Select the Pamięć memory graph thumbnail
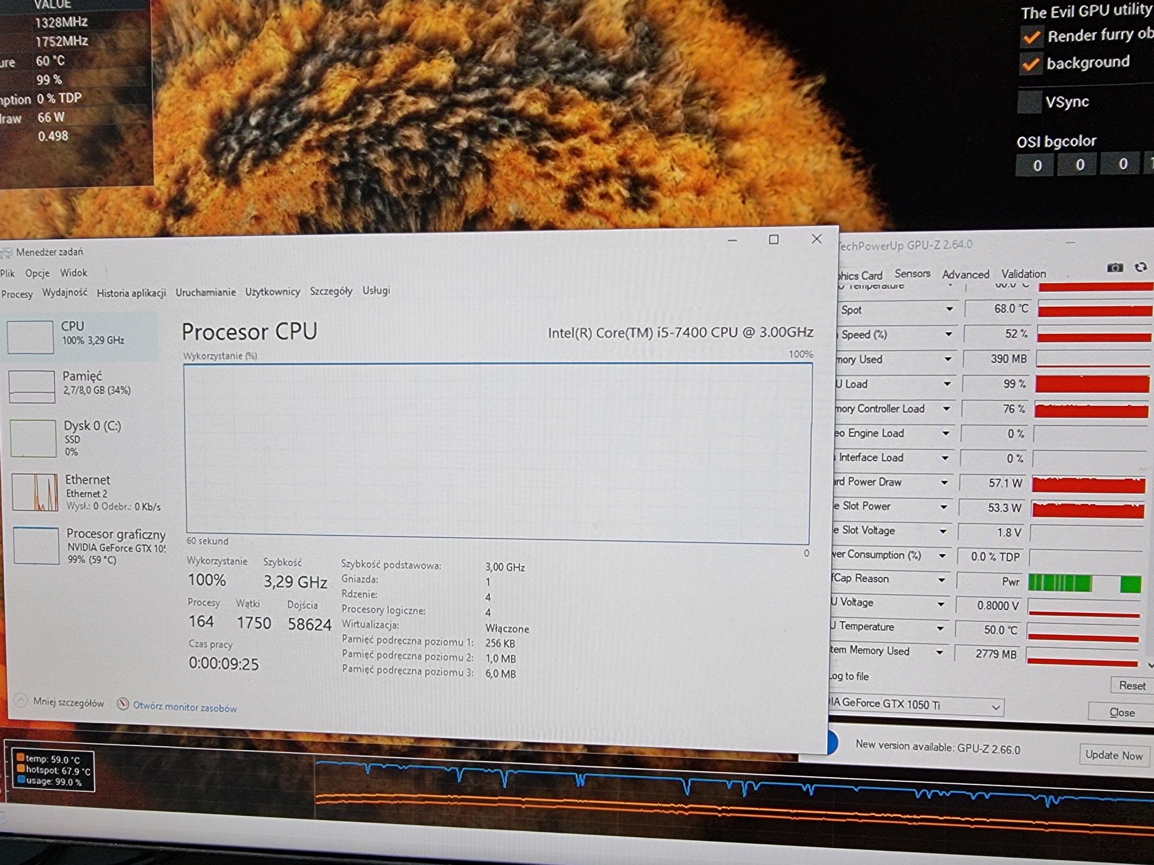This screenshot has height=865, width=1154. [32, 386]
